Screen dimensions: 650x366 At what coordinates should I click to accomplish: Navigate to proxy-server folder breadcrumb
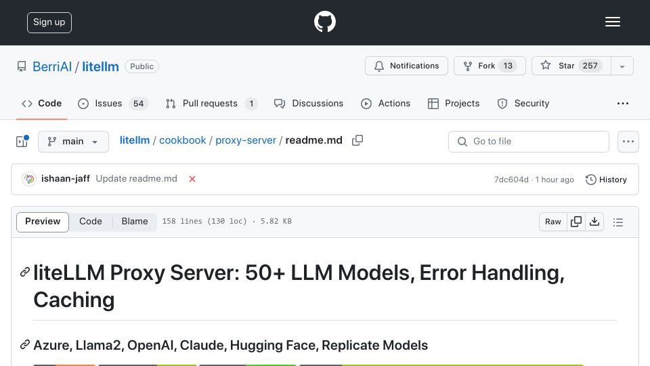246,140
